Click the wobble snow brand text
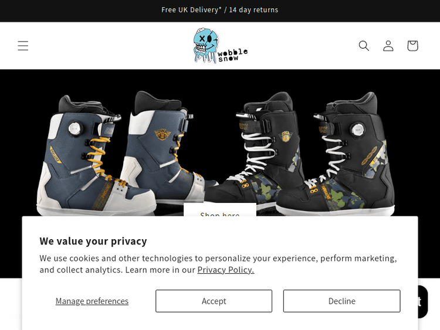The width and height of the screenshot is (440, 330). pos(233,55)
